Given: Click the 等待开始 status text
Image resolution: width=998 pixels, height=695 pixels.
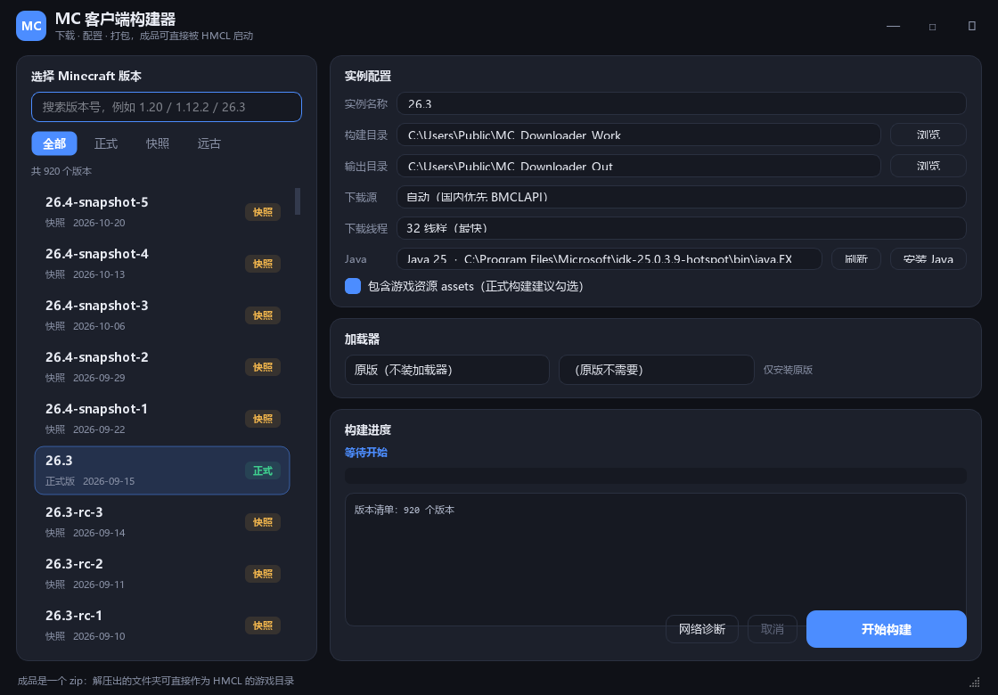Looking at the screenshot, I should click(x=366, y=453).
